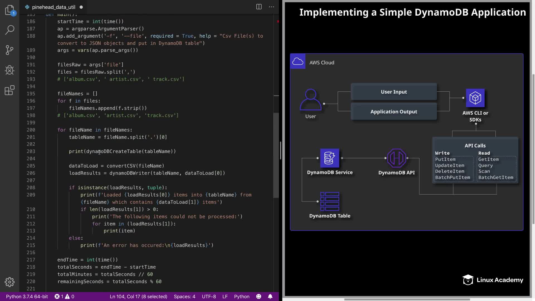Open the Run and Debug view
The image size is (535, 301).
click(x=9, y=70)
